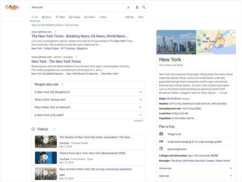
Task: Select the All tab
Action: point(35,17)
